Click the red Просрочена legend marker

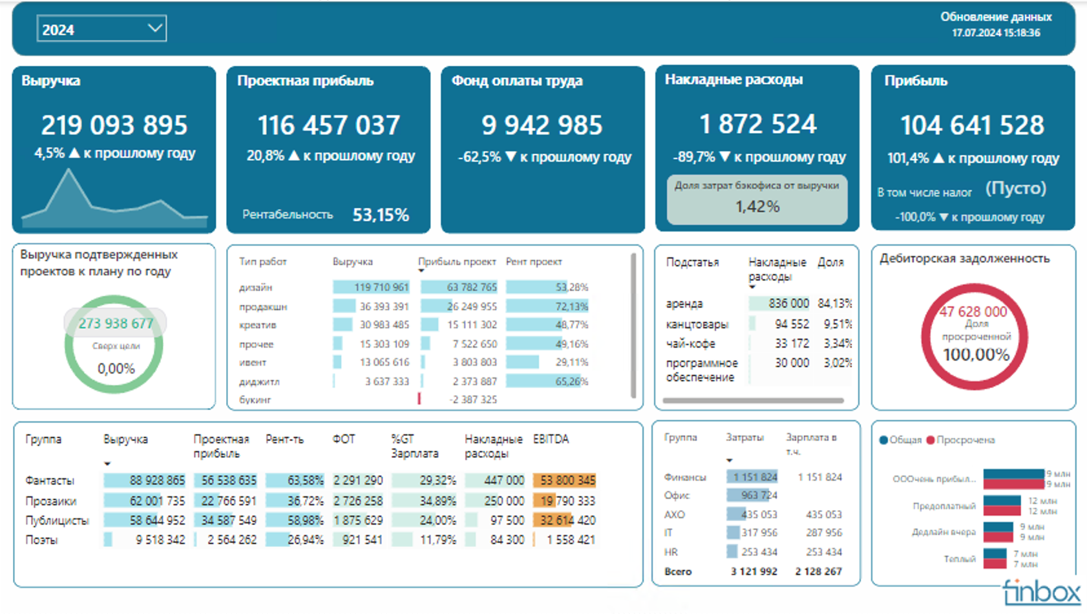(x=931, y=440)
